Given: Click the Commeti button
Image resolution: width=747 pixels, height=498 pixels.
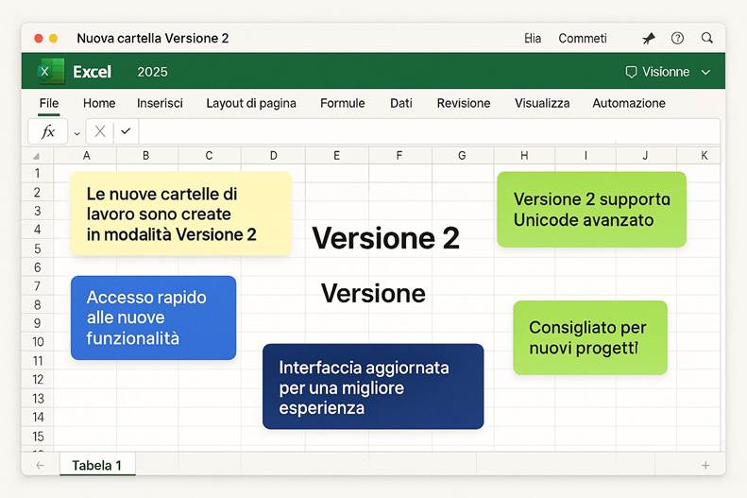Looking at the screenshot, I should coord(583,38).
